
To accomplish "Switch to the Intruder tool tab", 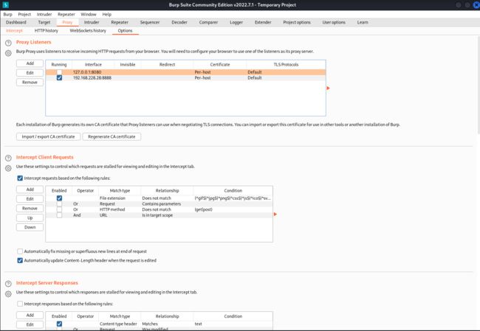I will point(92,22).
